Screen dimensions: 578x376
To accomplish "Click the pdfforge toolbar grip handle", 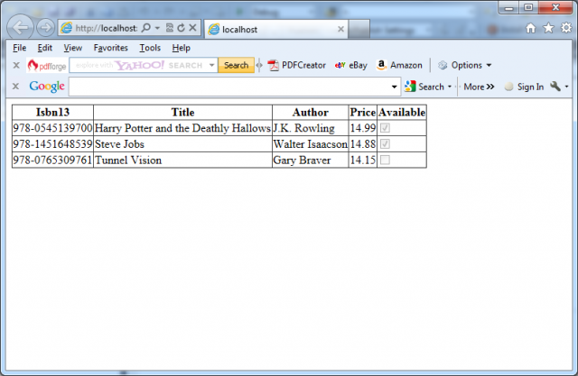I will tap(259, 65).
